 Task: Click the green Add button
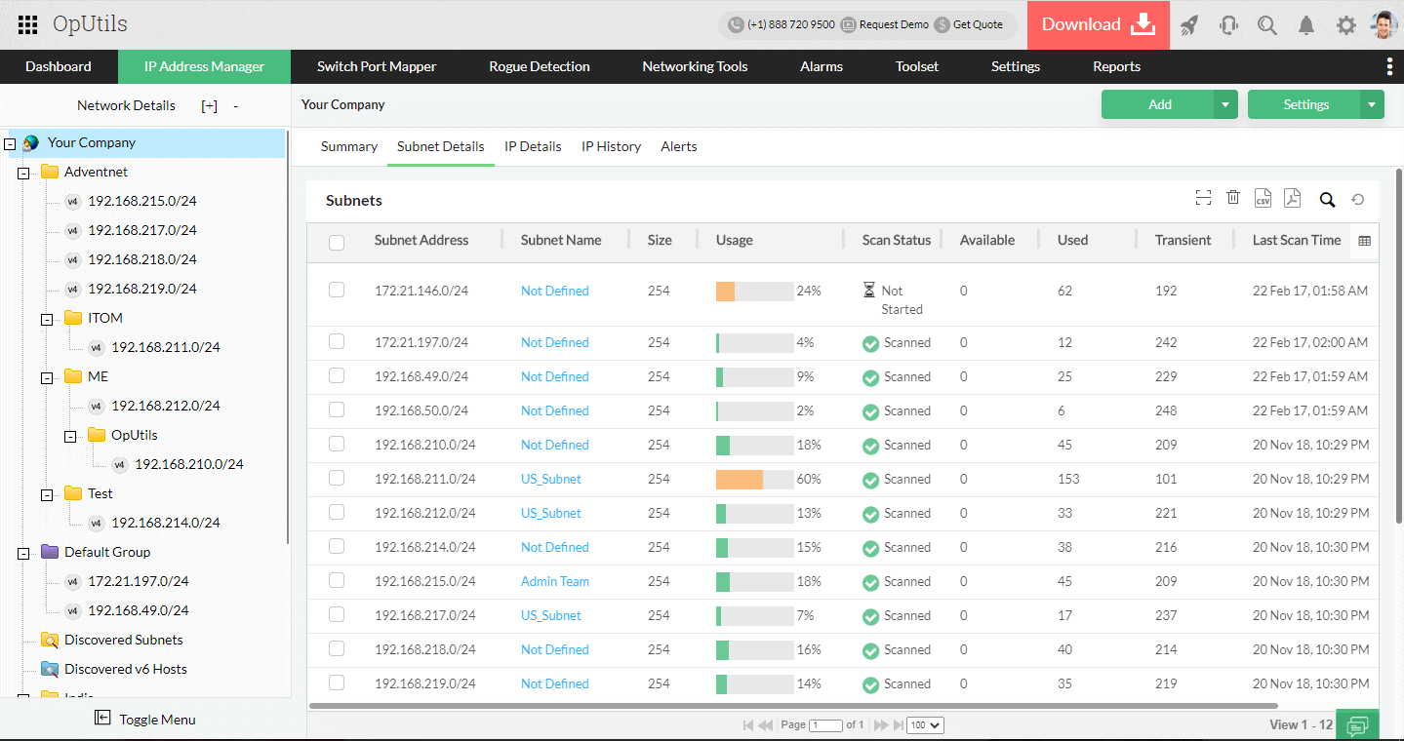(1158, 104)
